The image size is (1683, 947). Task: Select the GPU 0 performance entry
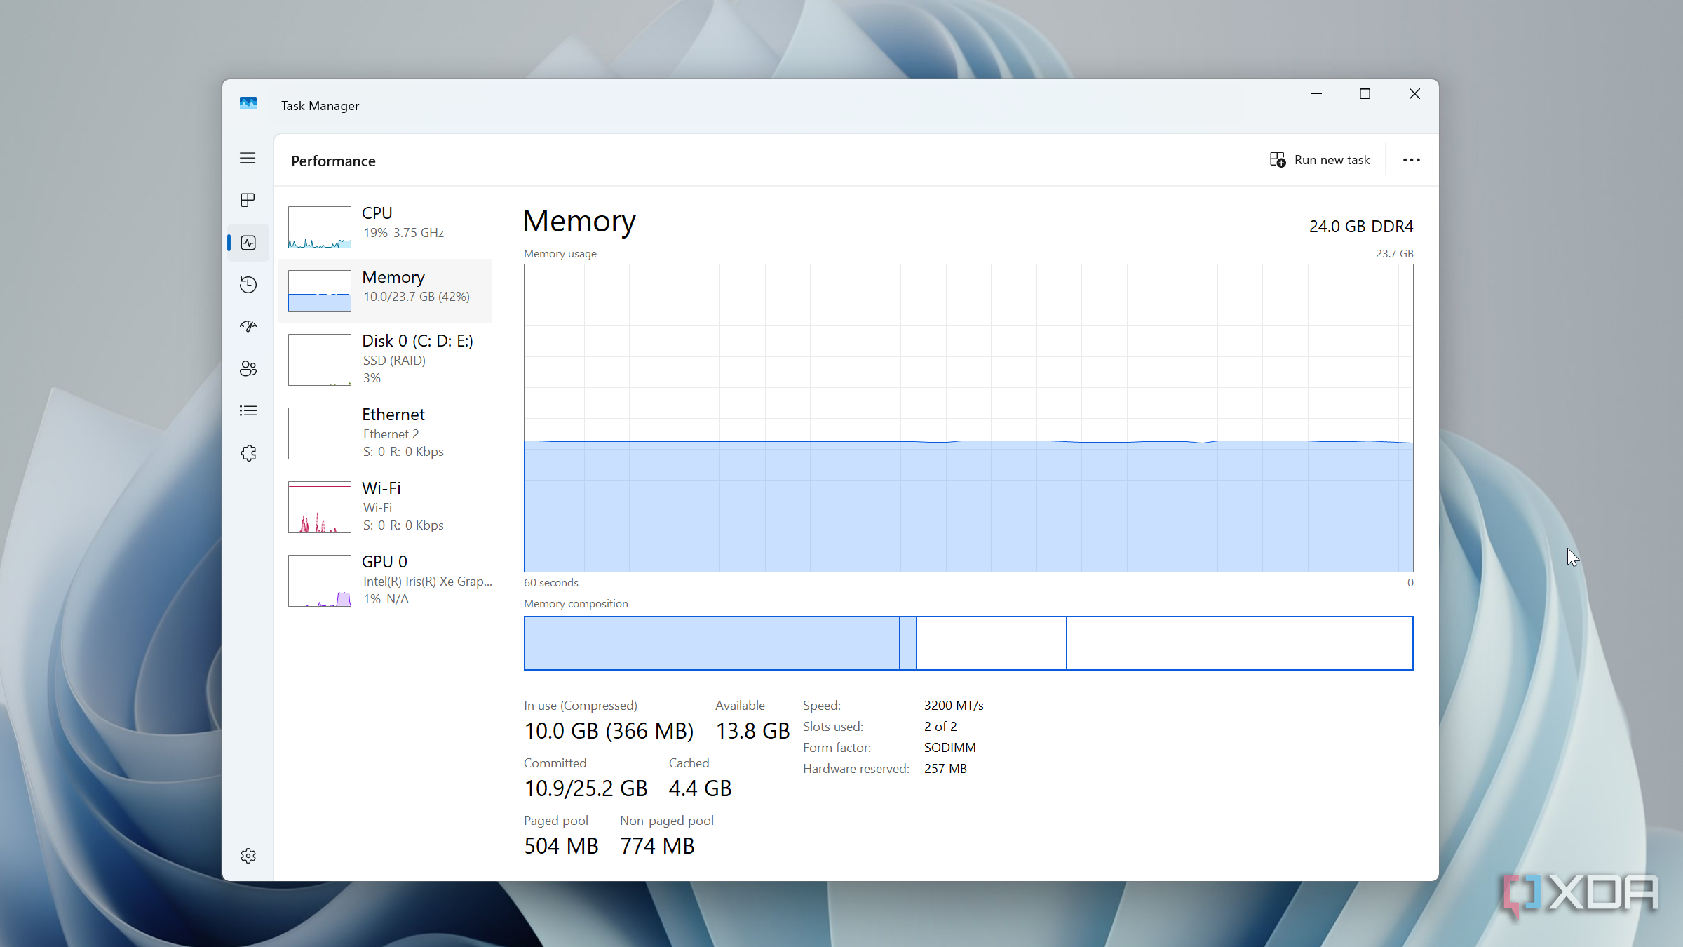pyautogui.click(x=384, y=580)
